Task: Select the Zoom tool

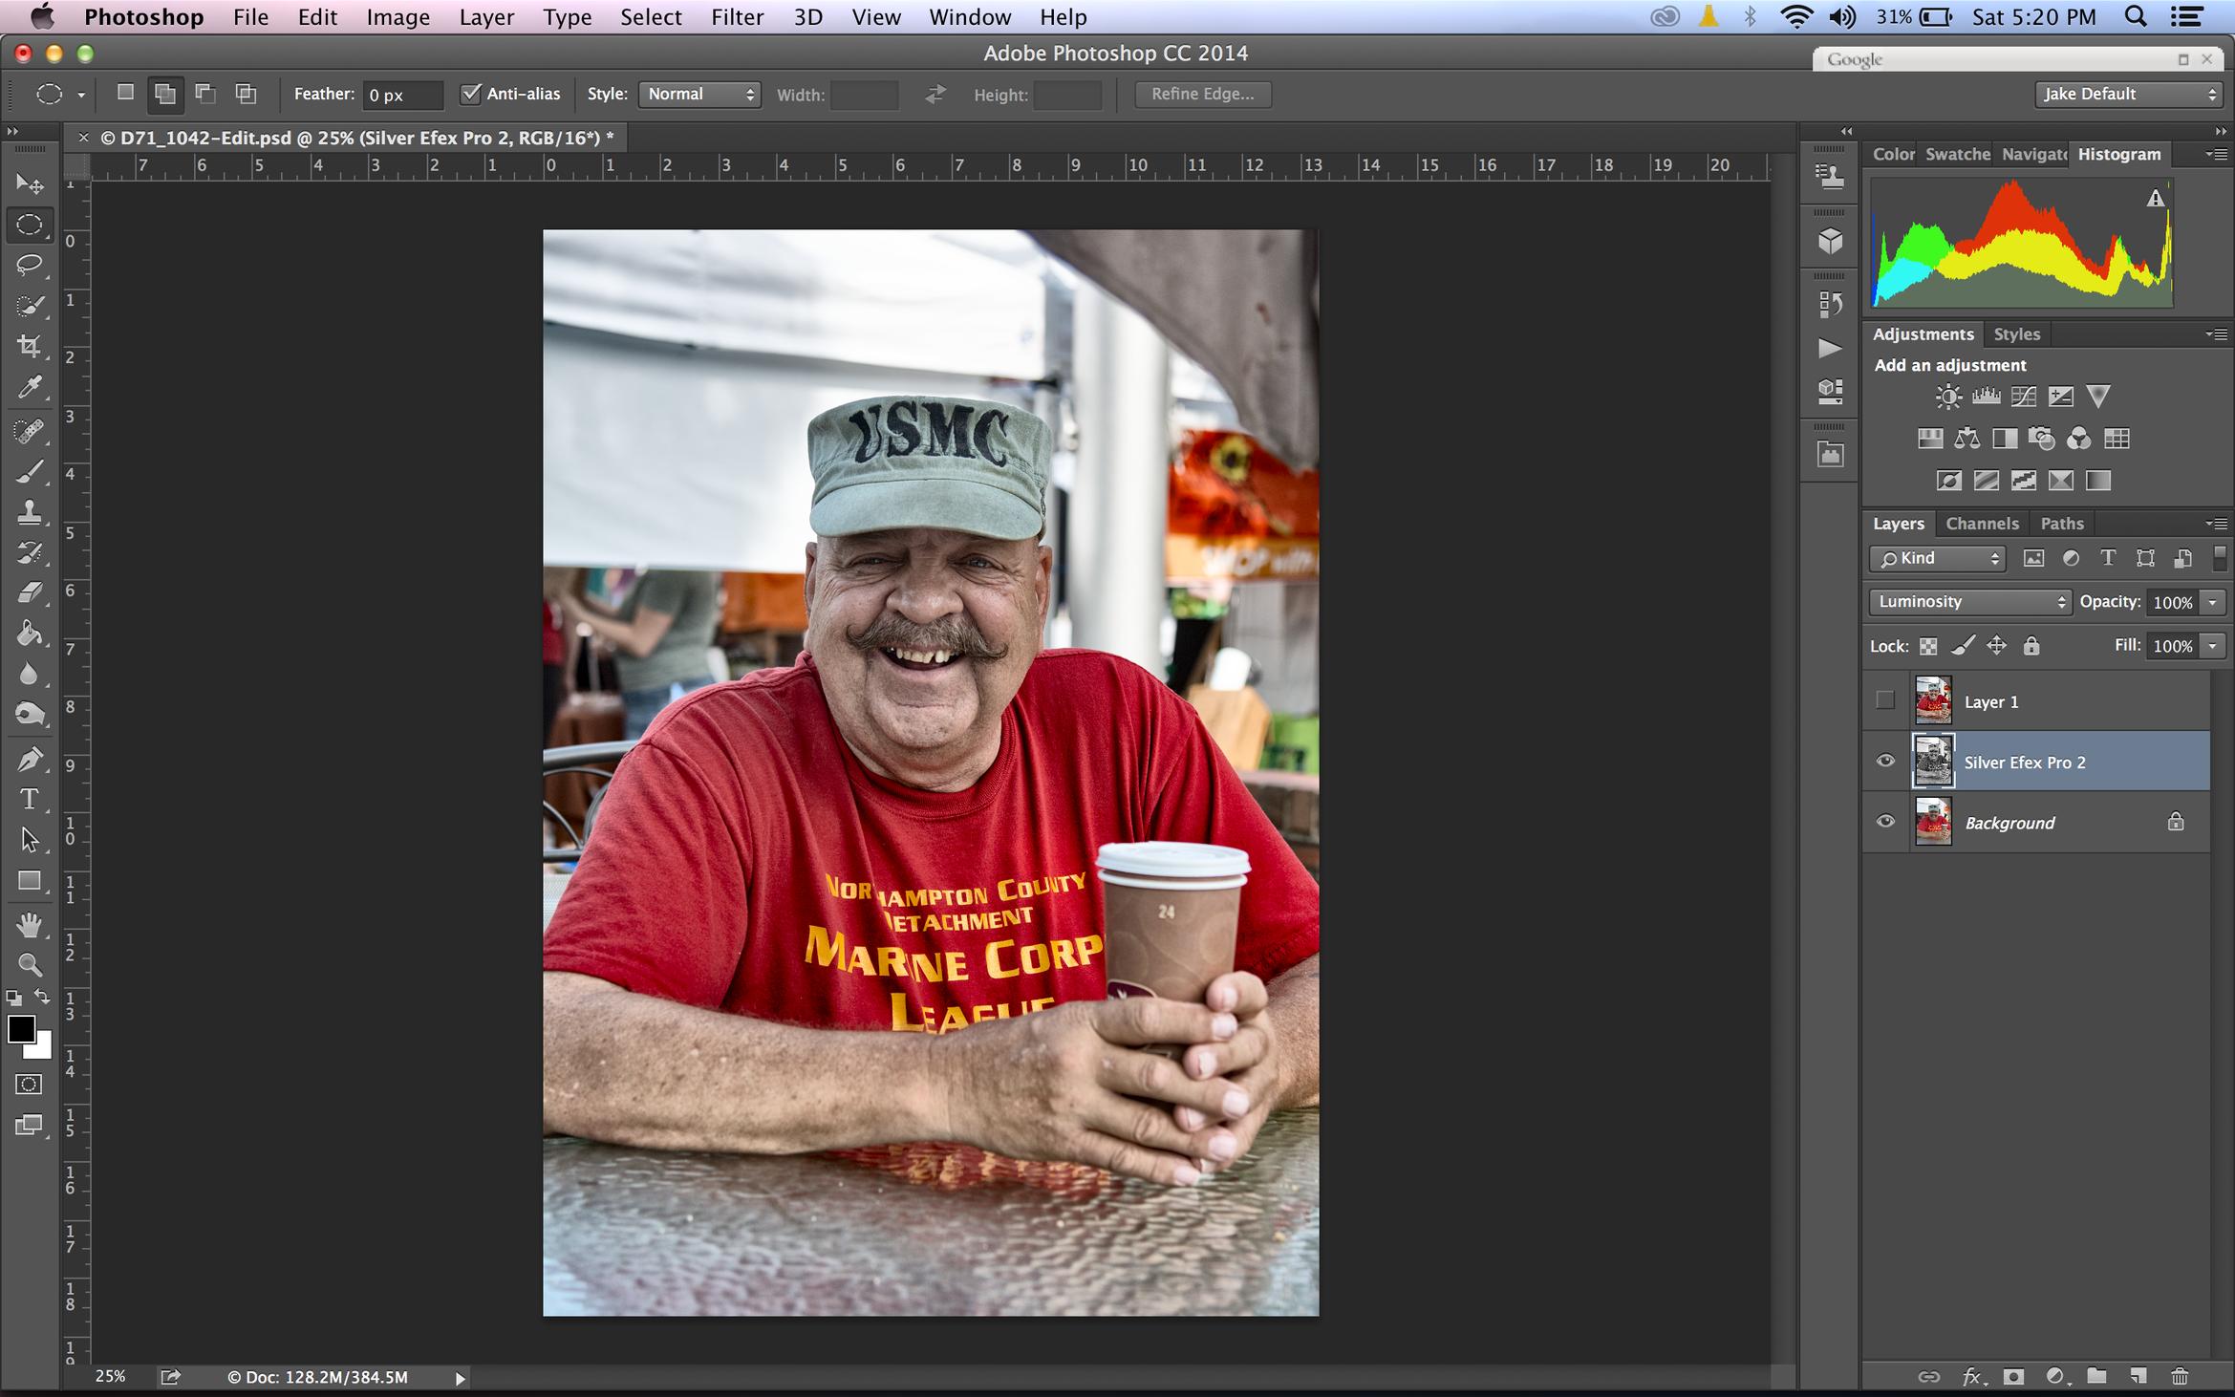Action: (30, 965)
